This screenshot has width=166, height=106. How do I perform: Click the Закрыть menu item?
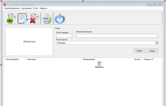(x=43, y=8)
